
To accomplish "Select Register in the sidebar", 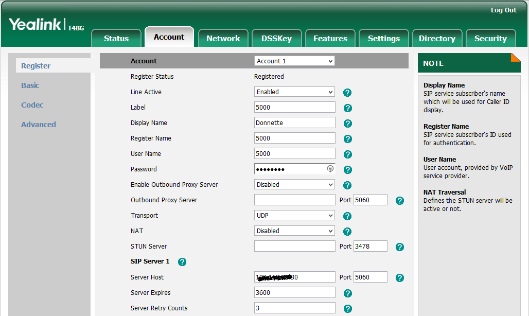I will click(36, 66).
